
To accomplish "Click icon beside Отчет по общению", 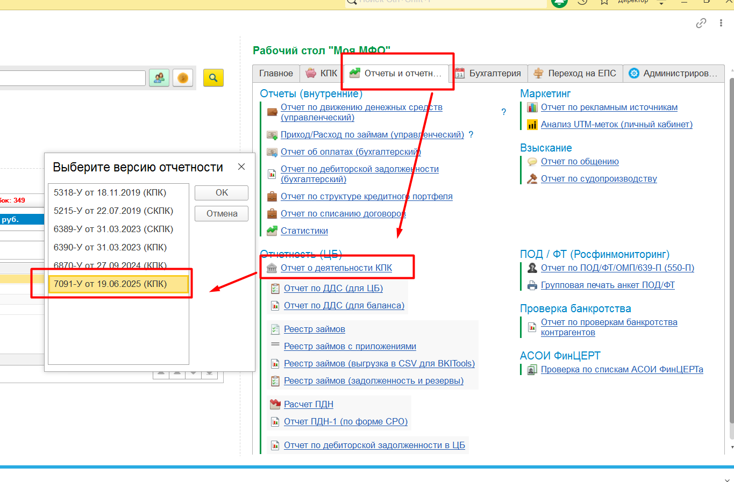I will [532, 162].
